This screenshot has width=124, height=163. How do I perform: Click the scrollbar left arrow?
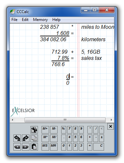tap(12, 120)
